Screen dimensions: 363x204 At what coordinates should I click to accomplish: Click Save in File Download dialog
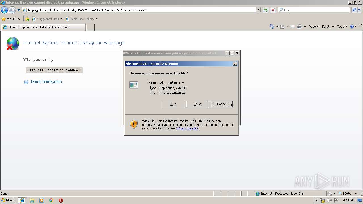(x=197, y=104)
